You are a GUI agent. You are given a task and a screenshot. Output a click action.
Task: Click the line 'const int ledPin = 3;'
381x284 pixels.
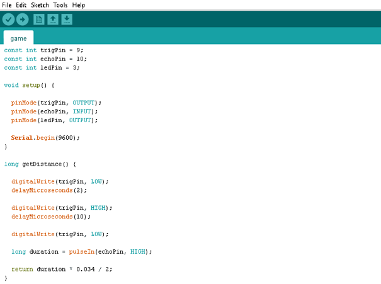42,68
